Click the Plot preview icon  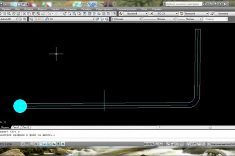pos(4,14)
